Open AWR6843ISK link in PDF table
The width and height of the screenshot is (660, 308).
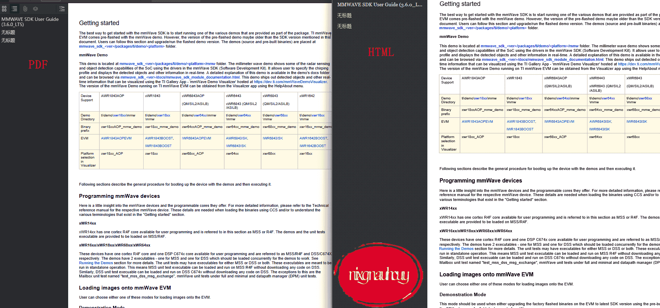click(x=237, y=138)
